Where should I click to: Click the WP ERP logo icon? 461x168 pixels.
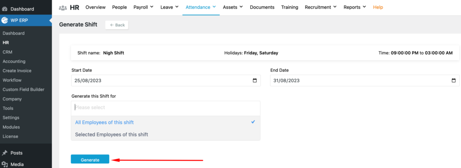pyautogui.click(x=5, y=20)
